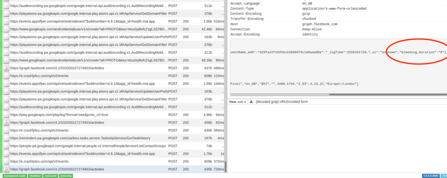Click the application/x-www-form-urlencoded value

[x=334, y=9]
